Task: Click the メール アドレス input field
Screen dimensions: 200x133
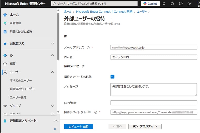Action: point(154,47)
